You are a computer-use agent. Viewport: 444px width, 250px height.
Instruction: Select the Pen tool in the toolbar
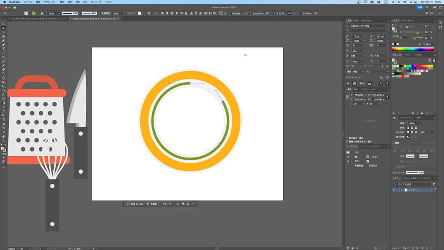3,40
